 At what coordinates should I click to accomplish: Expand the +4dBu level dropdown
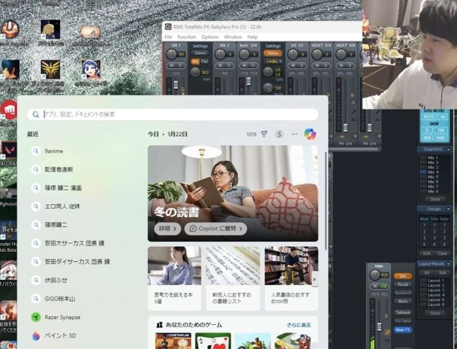click(x=273, y=62)
